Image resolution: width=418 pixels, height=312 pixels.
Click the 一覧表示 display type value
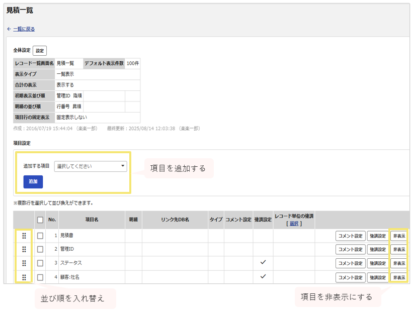(x=65, y=74)
